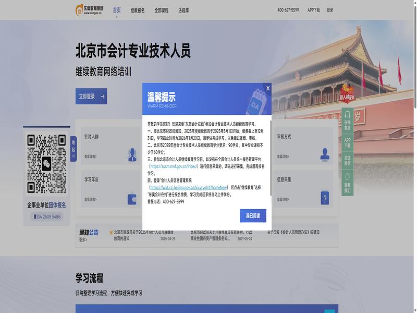Collapse the QR panel using 收起 tab
This screenshot has width=417, height=313.
pyautogui.click(x=73, y=148)
